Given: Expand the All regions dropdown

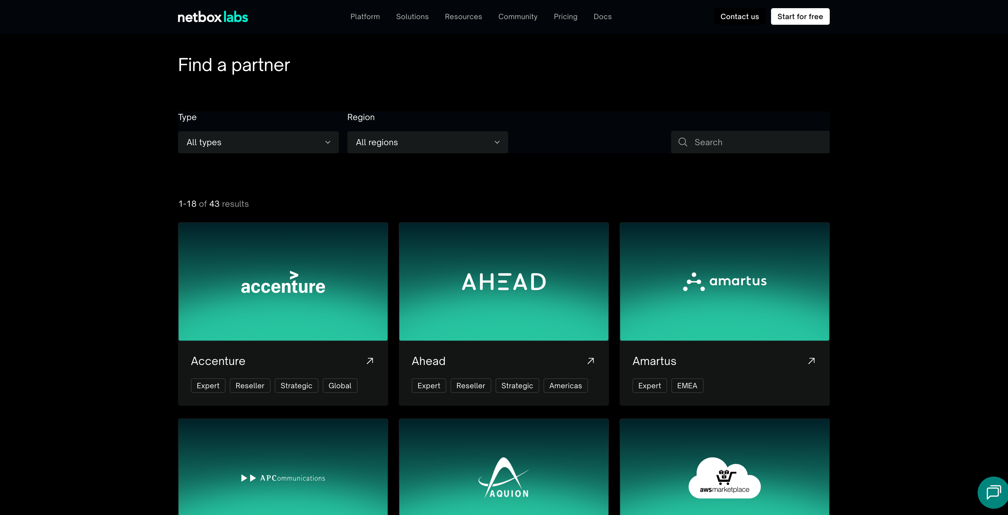Looking at the screenshot, I should pos(428,142).
